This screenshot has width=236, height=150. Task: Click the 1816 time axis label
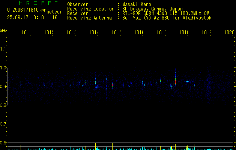(x=138, y=32)
